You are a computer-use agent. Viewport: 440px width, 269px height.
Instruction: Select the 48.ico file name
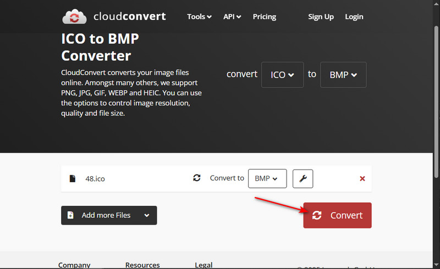click(x=95, y=179)
